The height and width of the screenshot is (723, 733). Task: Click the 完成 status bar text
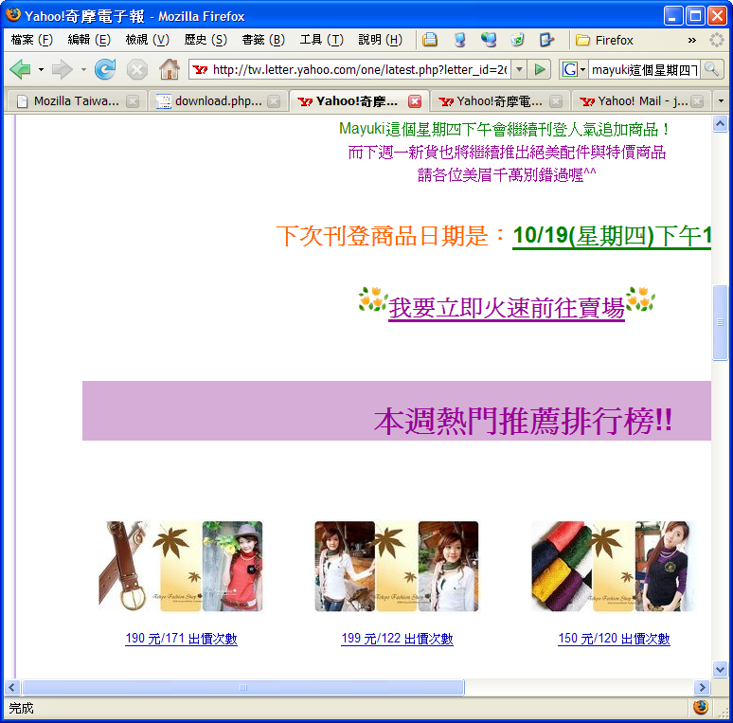tap(21, 708)
